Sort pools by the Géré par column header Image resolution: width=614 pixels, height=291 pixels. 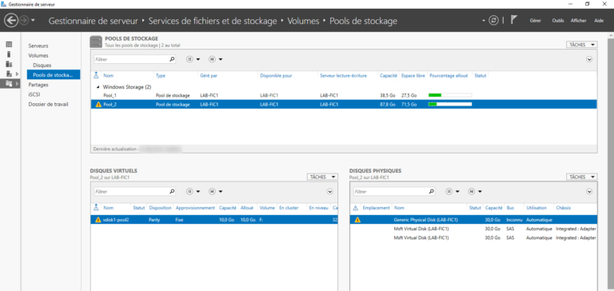coord(209,76)
